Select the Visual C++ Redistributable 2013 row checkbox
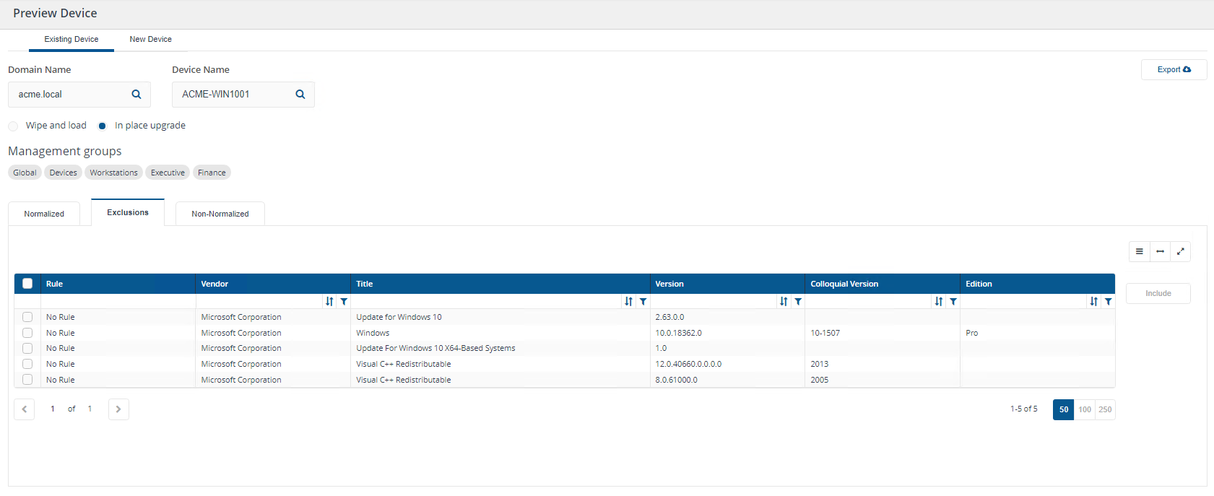Screen dimensions: 1214x496 click(27, 364)
